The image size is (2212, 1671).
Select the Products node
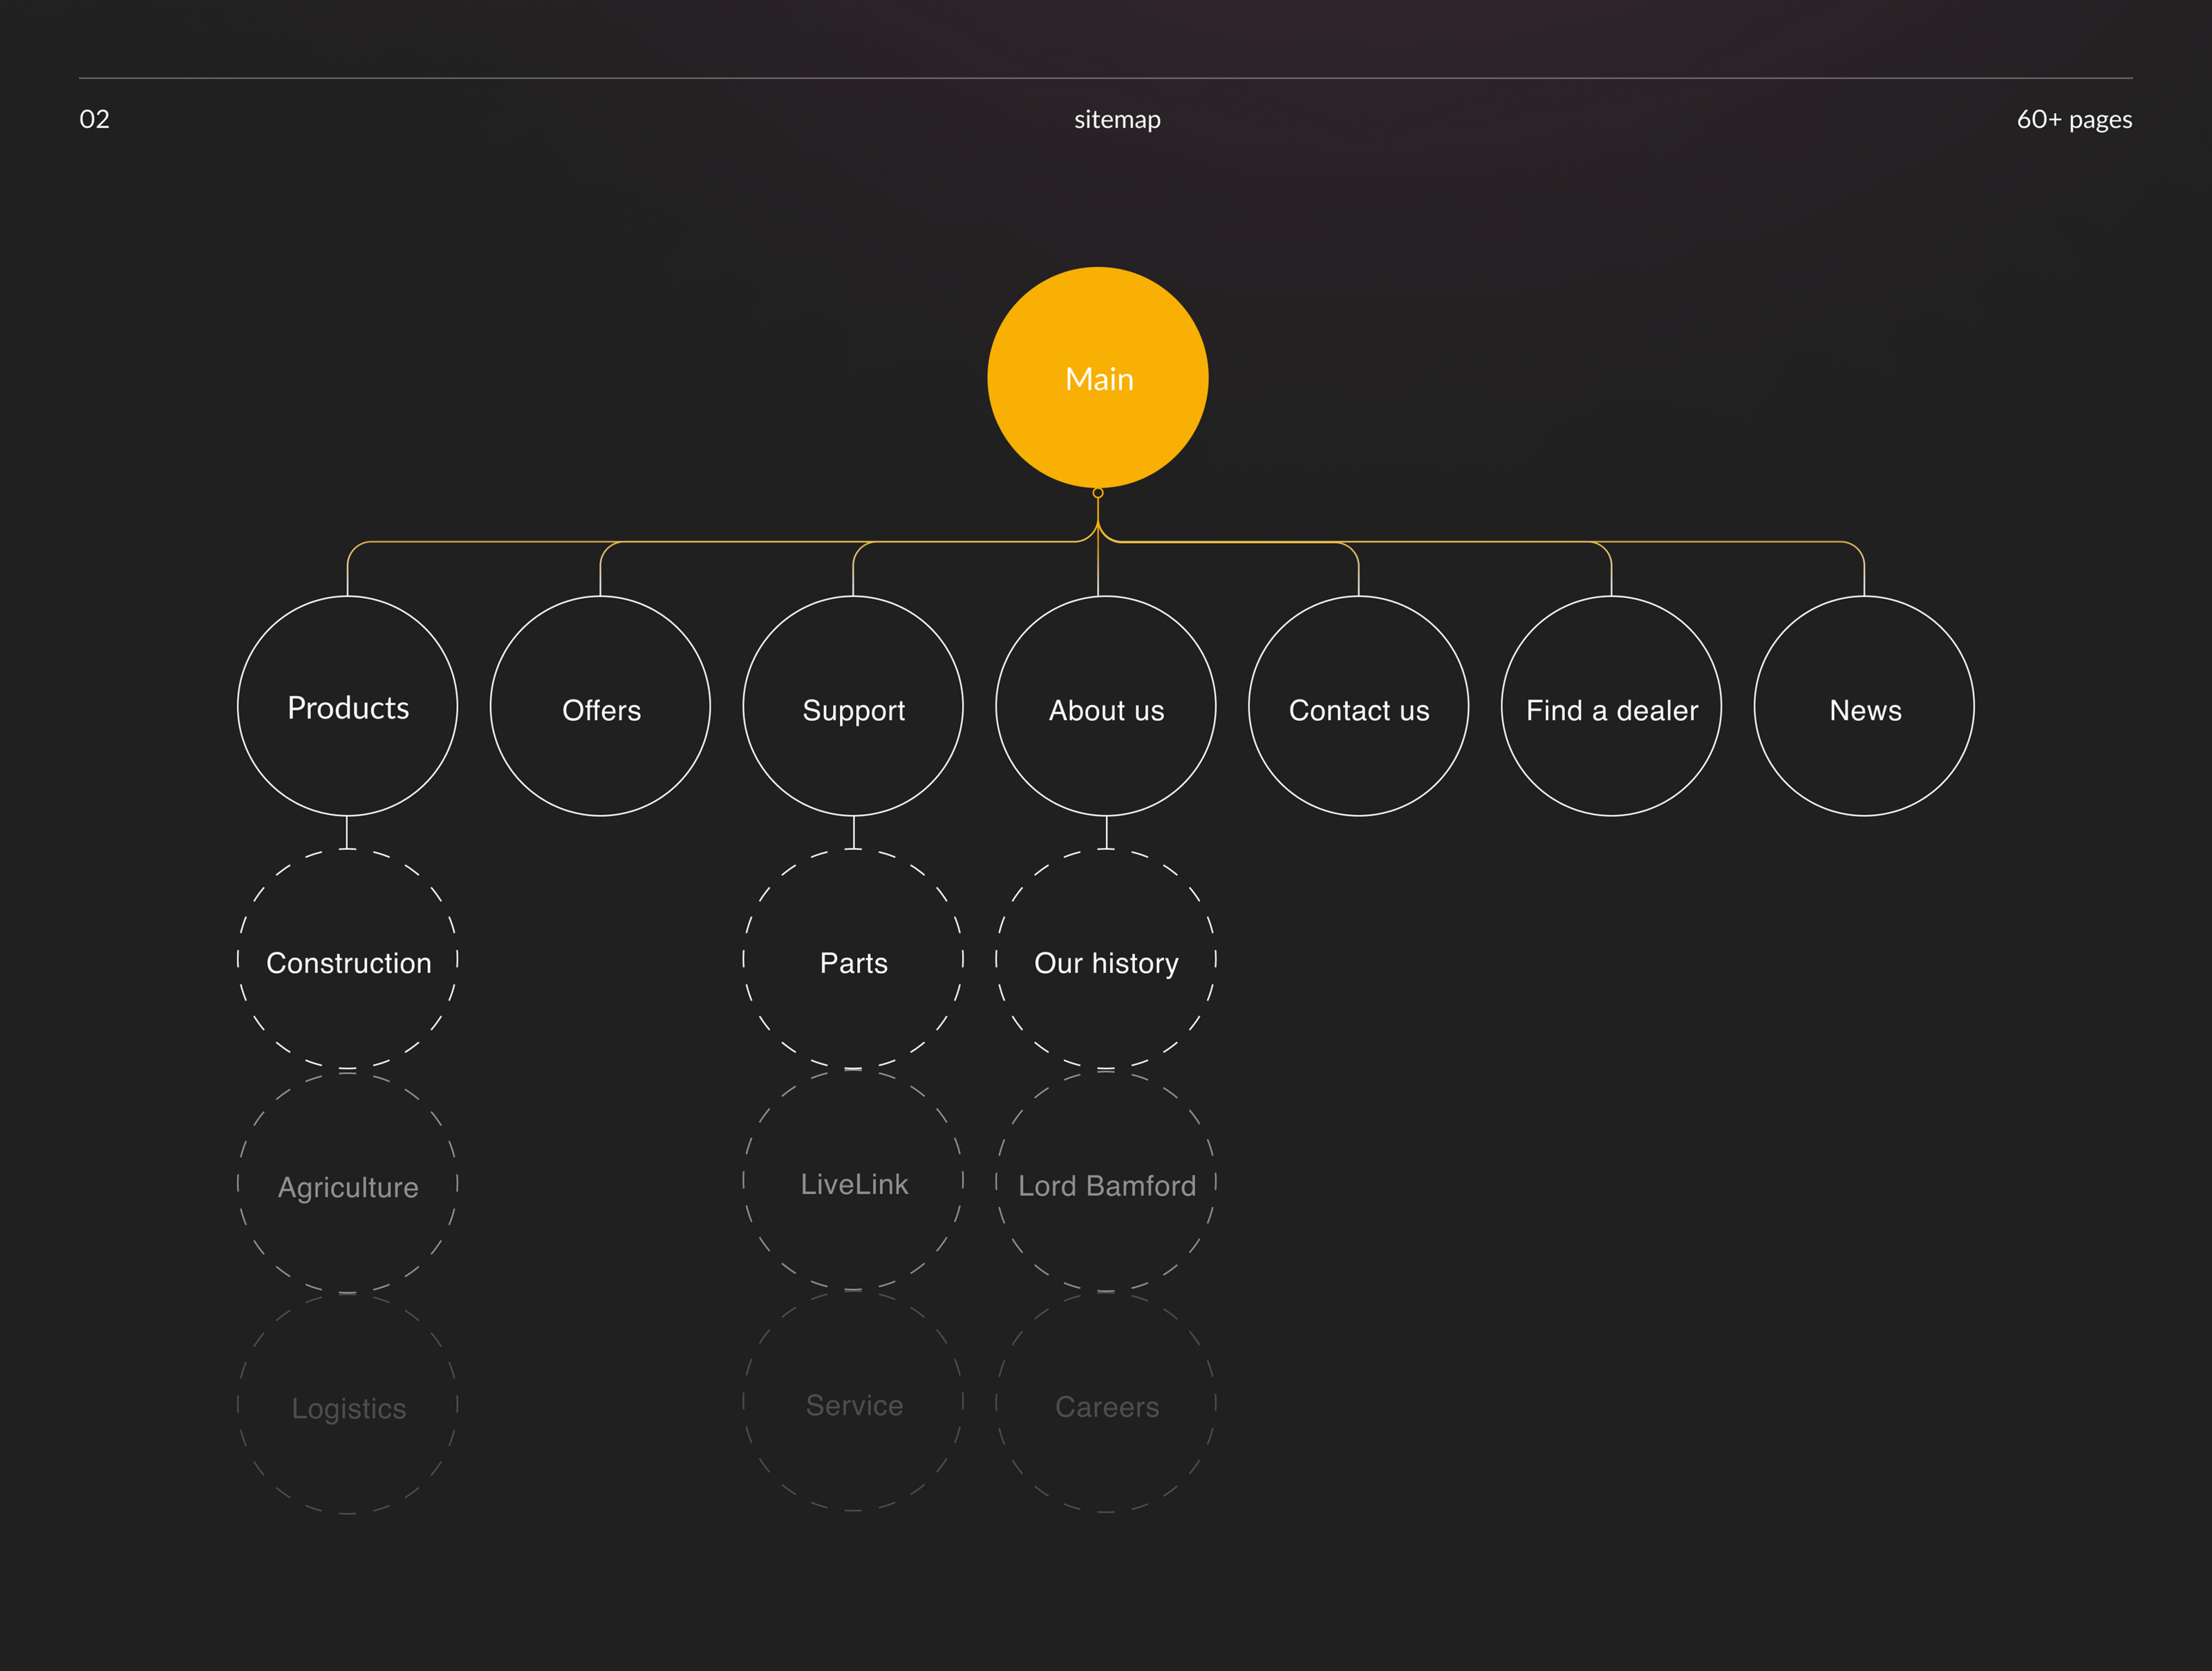click(x=347, y=707)
